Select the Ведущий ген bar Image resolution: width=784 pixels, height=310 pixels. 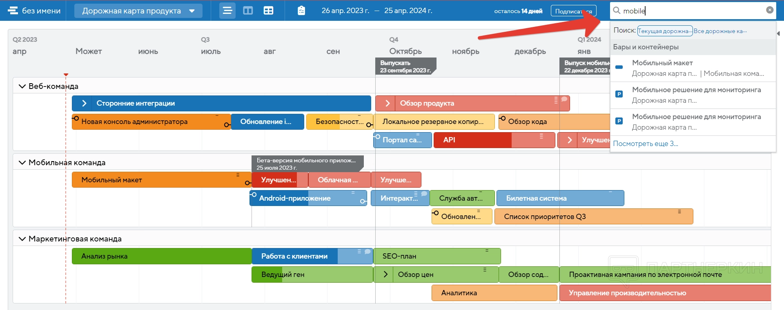(312, 275)
